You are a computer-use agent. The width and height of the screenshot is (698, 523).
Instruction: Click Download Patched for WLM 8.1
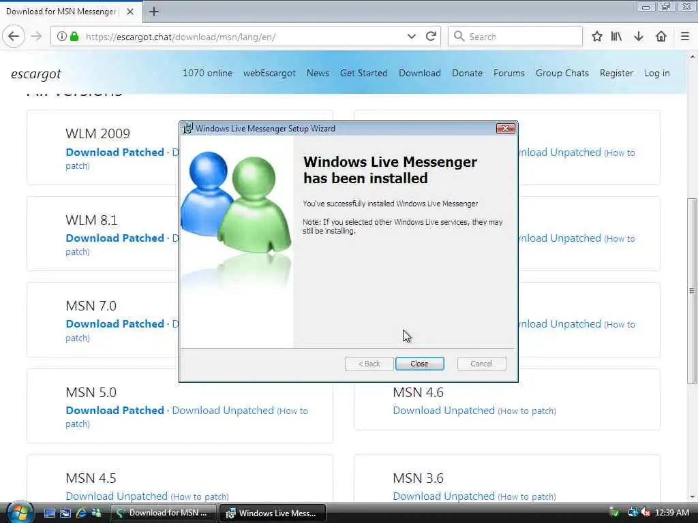point(115,238)
